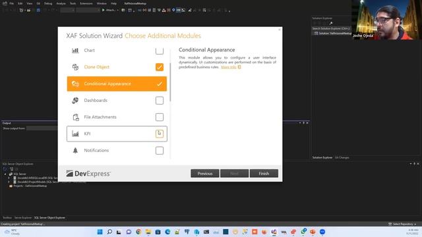Click the DevExpress logo
The image size is (422, 237).
coord(88,174)
